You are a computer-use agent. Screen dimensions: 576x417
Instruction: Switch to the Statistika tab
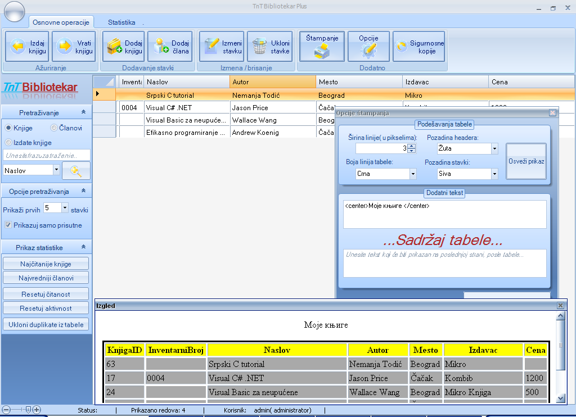coord(121,22)
